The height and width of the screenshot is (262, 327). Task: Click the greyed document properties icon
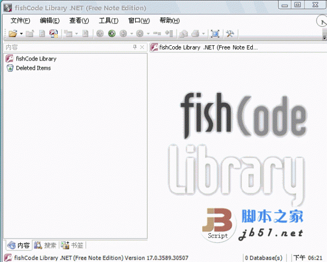click(x=42, y=34)
